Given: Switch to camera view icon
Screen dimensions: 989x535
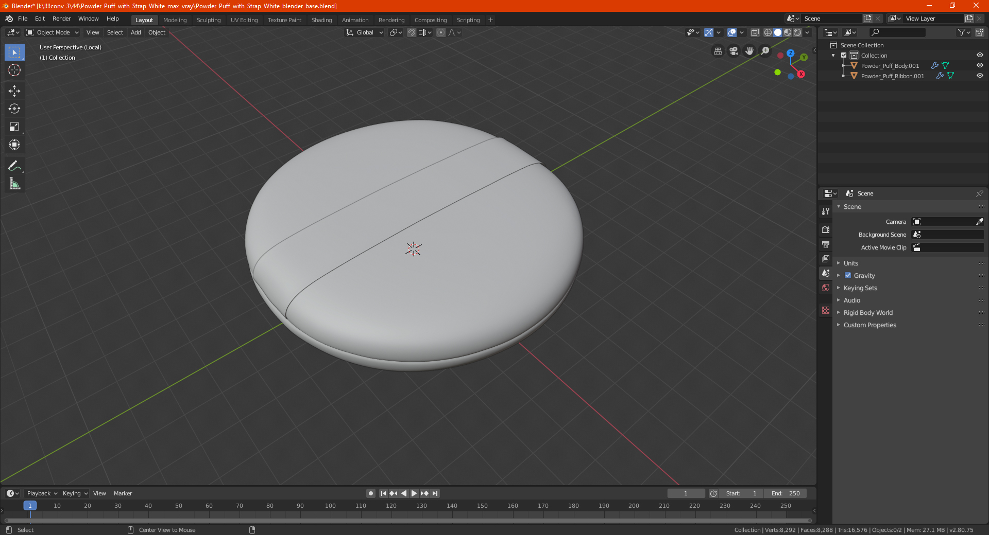Looking at the screenshot, I should (x=734, y=51).
